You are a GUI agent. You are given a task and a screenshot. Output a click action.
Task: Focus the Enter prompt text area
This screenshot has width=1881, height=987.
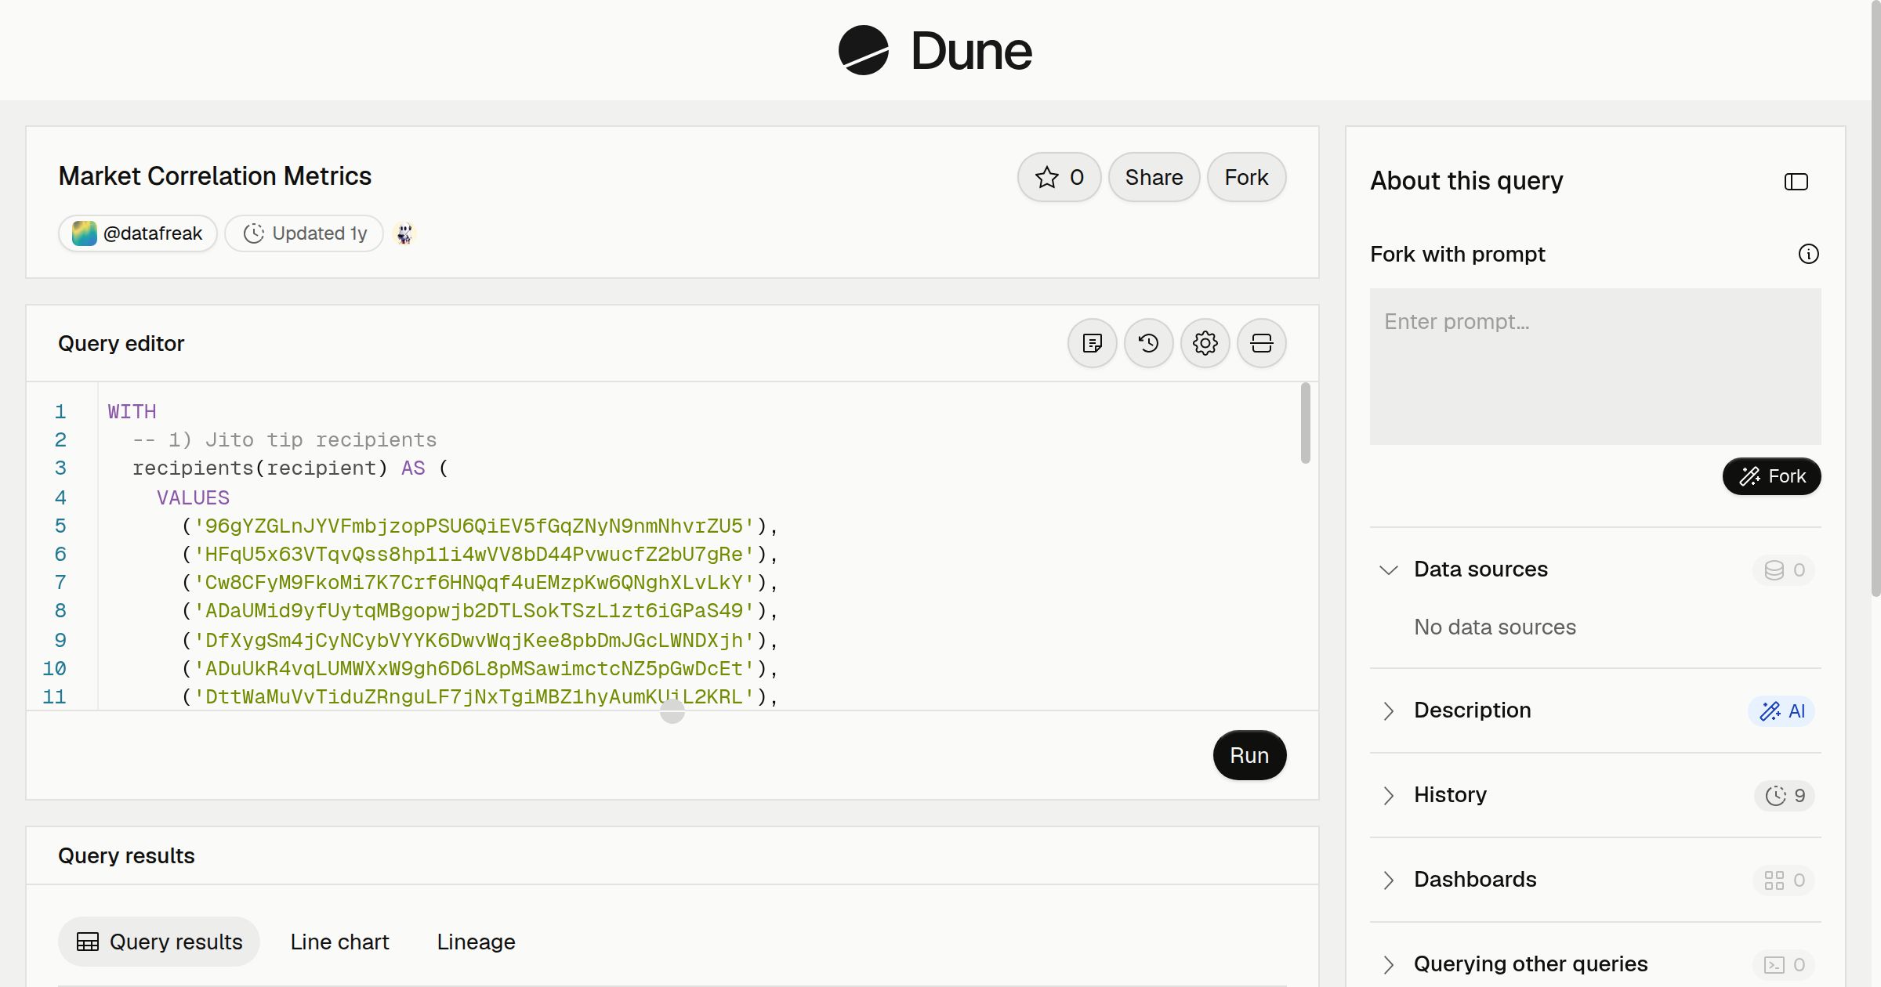click(1595, 367)
